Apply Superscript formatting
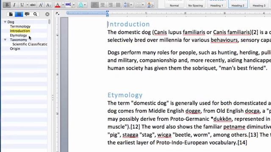The image size is (271, 152). tap(41, 5)
